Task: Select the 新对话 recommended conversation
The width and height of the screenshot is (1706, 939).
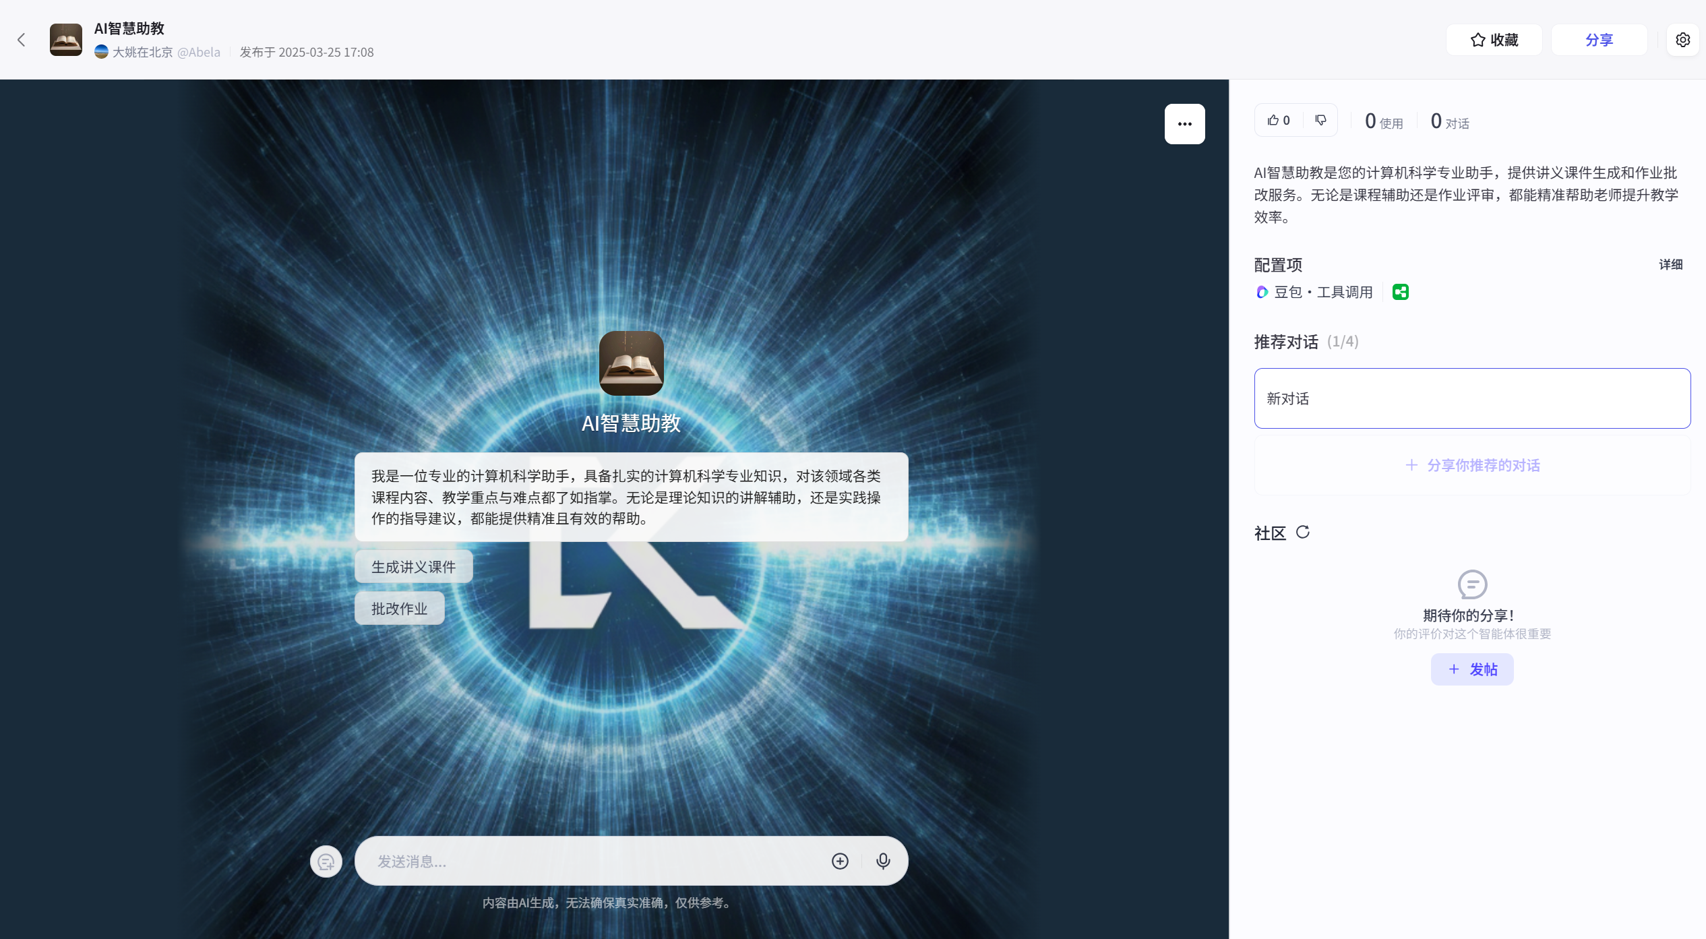Action: coord(1471,398)
